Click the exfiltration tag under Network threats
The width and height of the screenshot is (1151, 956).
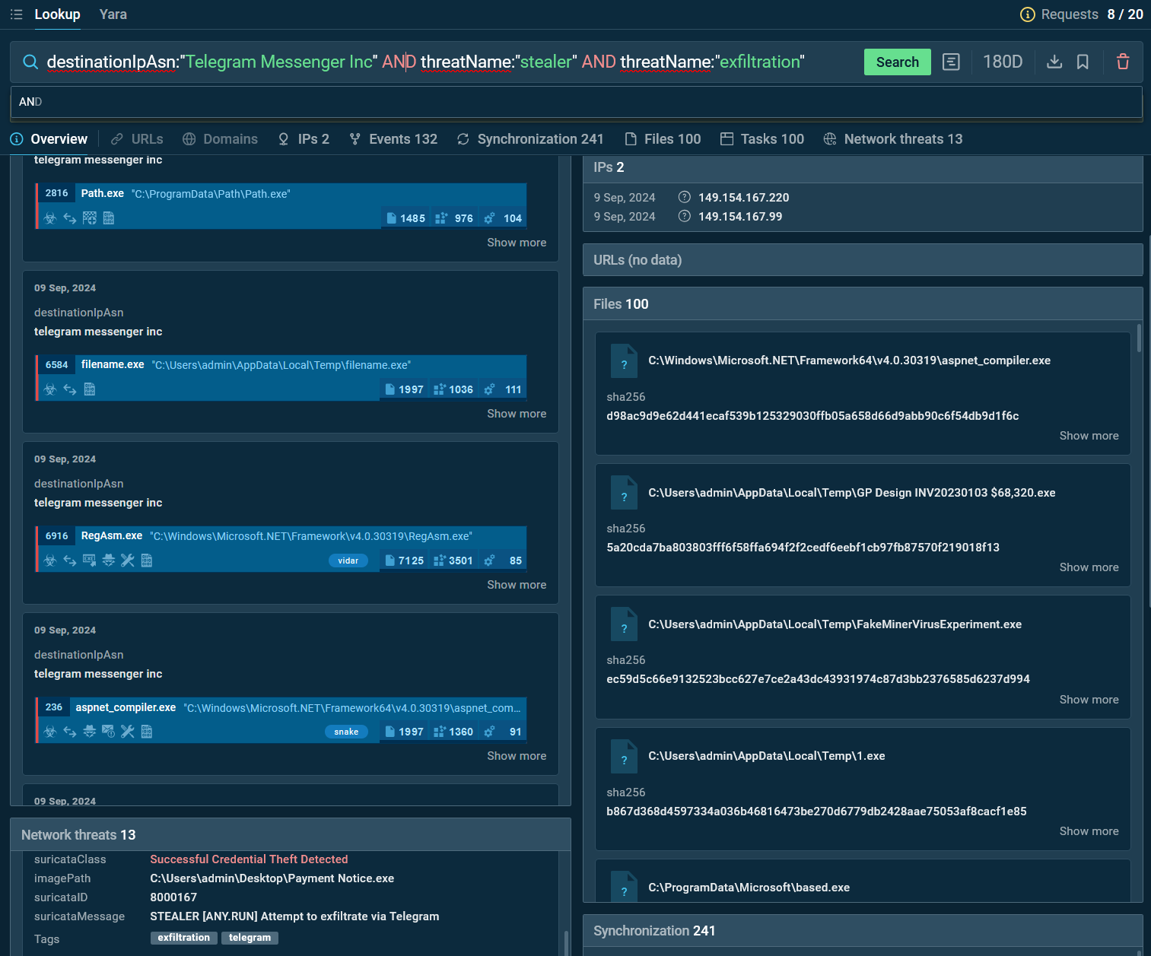point(183,938)
